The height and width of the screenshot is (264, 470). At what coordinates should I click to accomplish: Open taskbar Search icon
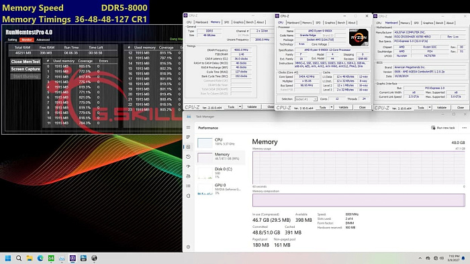click(x=19, y=258)
